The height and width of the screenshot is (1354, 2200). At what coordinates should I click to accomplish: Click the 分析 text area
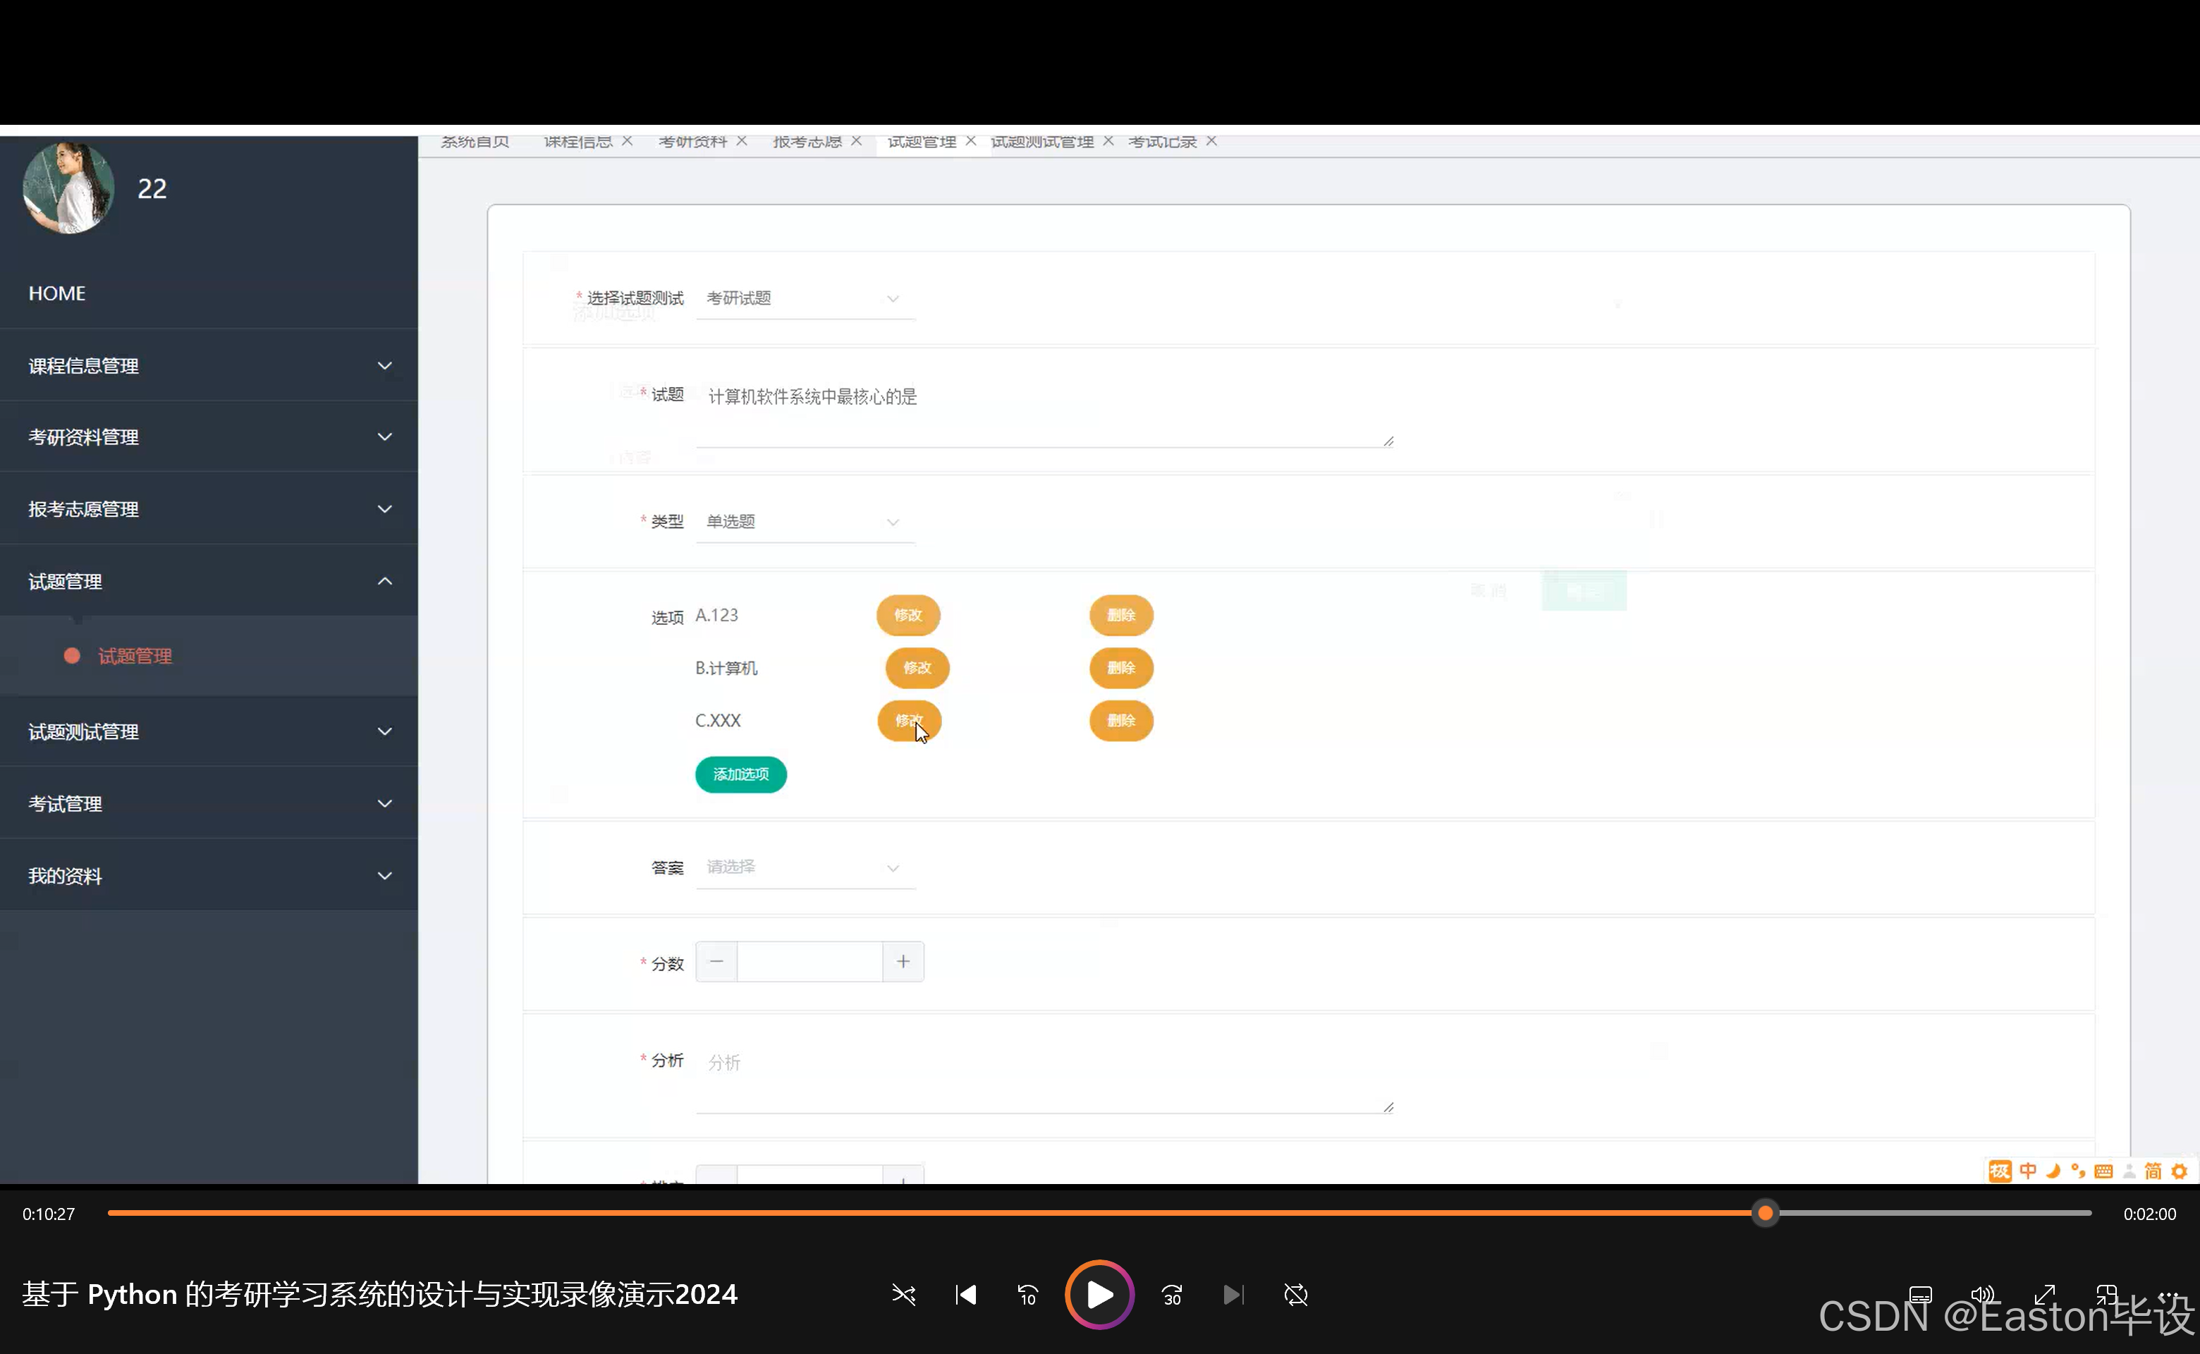[1045, 1078]
